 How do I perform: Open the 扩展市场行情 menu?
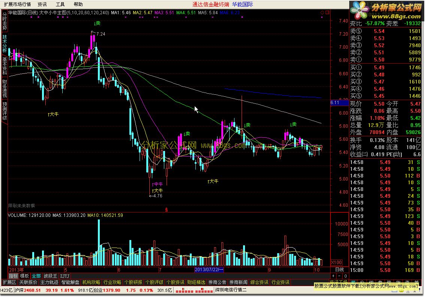(17, 4)
